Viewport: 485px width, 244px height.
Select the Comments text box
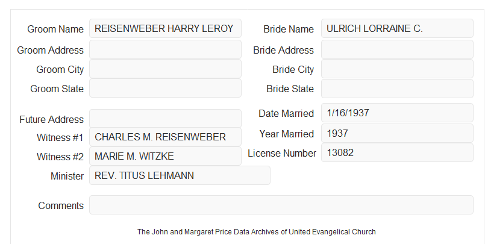pos(281,205)
